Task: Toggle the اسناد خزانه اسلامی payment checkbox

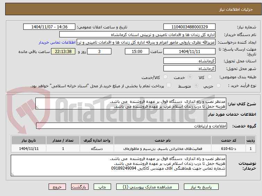Action: pos(169,85)
